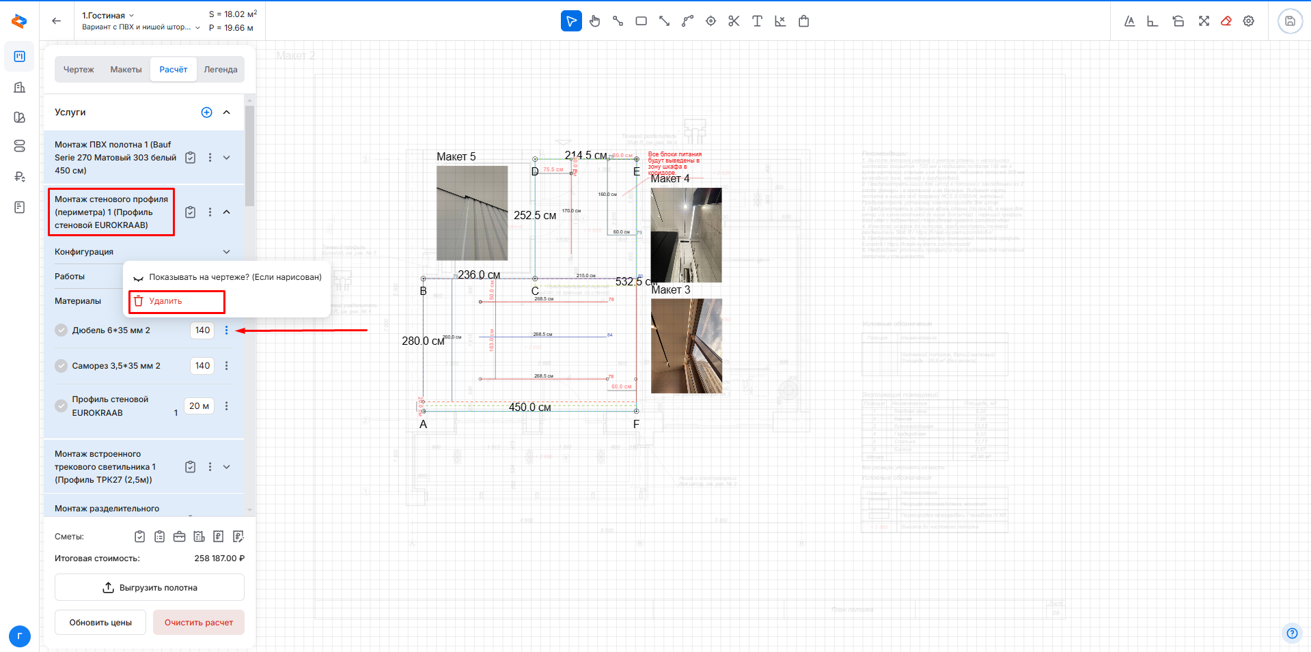Add a service with plus icon
The image size is (1311, 652).
point(206,113)
